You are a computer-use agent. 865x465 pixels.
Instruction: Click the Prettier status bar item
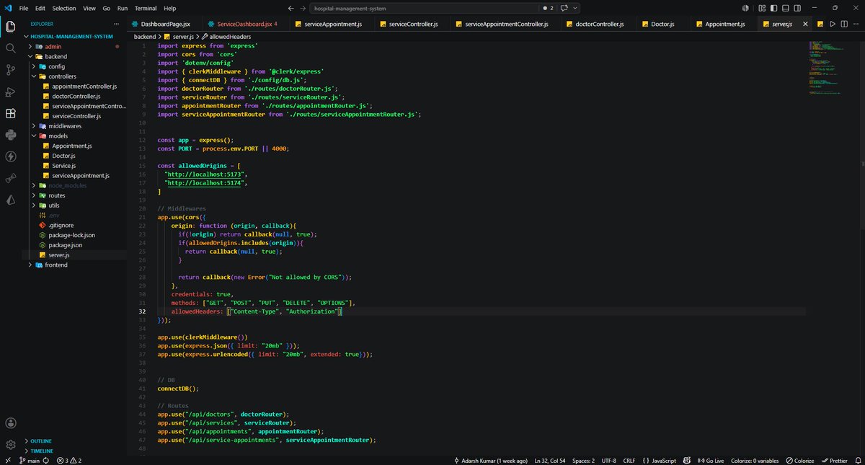[833, 460]
